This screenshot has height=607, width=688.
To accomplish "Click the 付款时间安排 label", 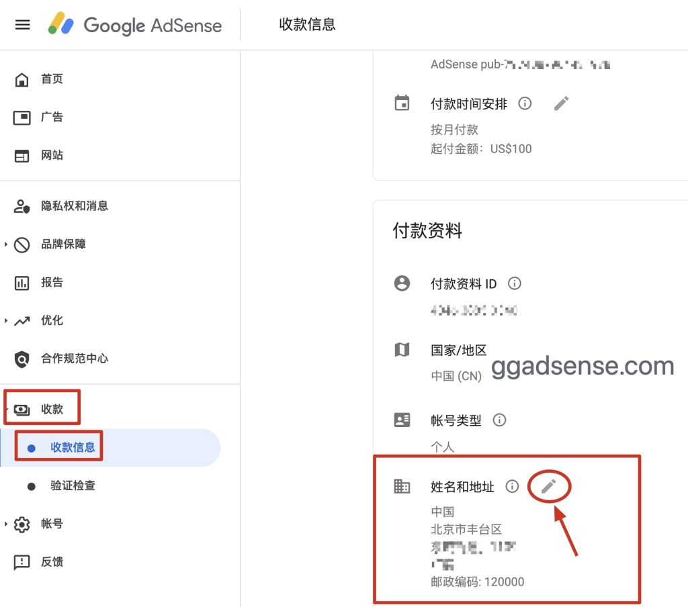I will pyautogui.click(x=468, y=104).
